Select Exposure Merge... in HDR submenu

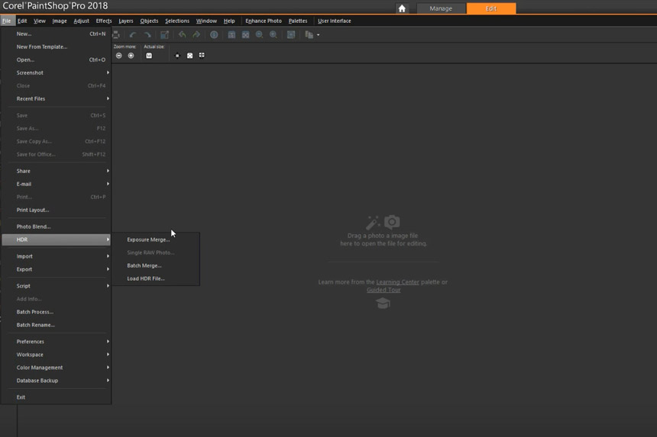[x=156, y=239]
